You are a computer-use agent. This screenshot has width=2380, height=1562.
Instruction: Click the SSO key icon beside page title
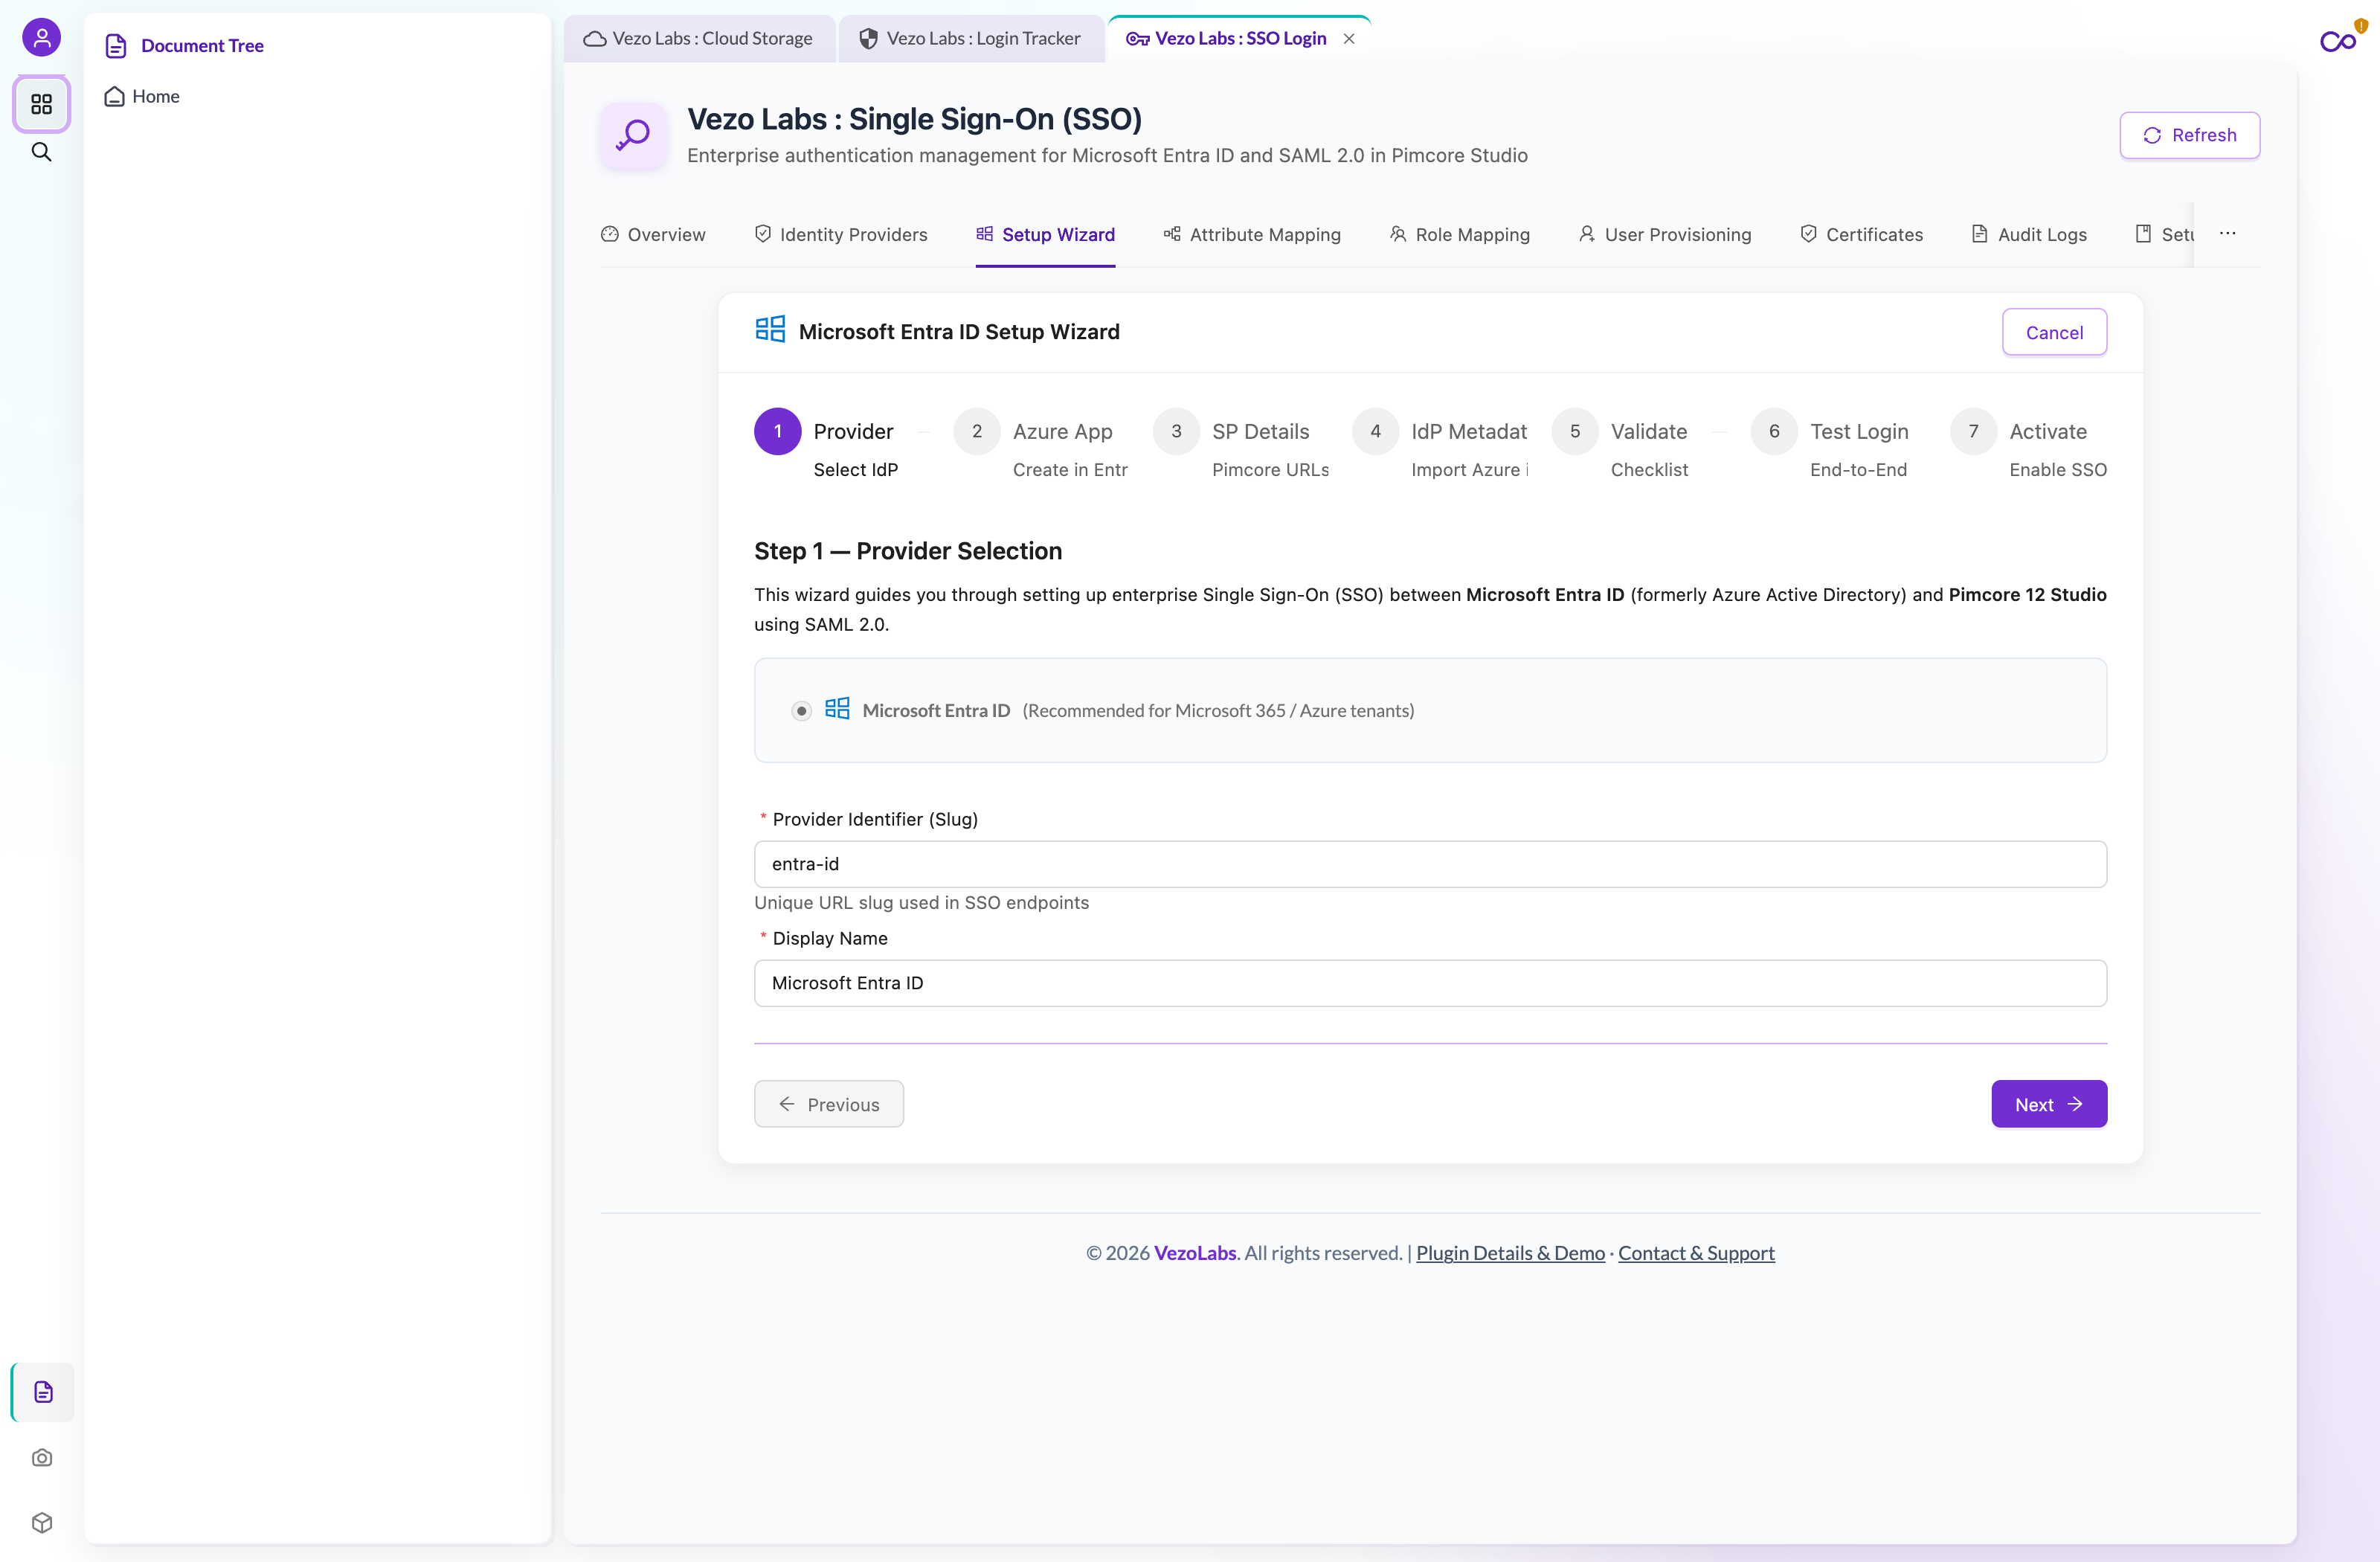coord(633,135)
